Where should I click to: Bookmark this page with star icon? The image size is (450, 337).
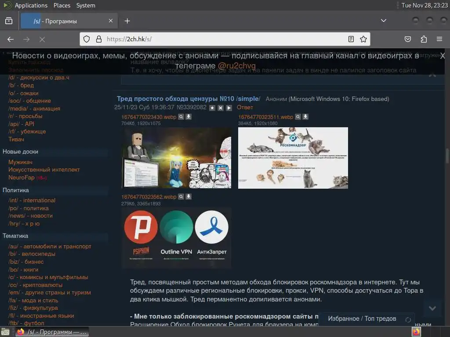click(x=363, y=39)
